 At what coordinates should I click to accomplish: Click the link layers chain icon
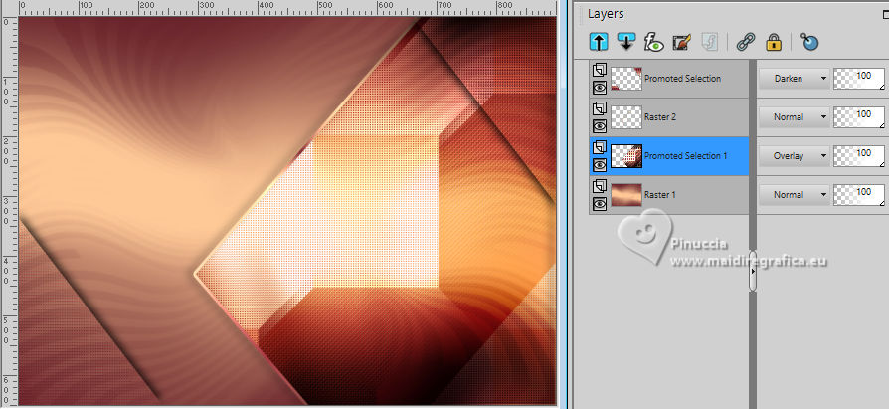tap(745, 42)
